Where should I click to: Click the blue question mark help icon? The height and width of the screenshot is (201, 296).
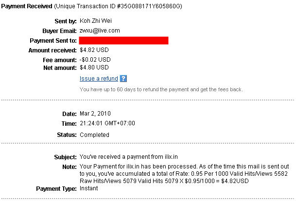123,79
